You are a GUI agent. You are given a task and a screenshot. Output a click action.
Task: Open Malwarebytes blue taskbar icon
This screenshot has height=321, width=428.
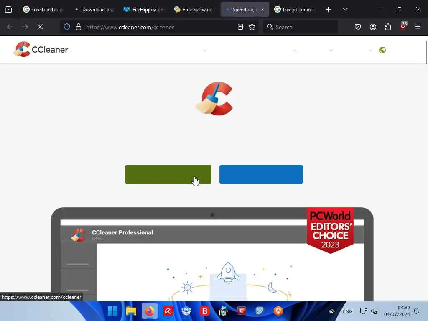(x=186, y=311)
